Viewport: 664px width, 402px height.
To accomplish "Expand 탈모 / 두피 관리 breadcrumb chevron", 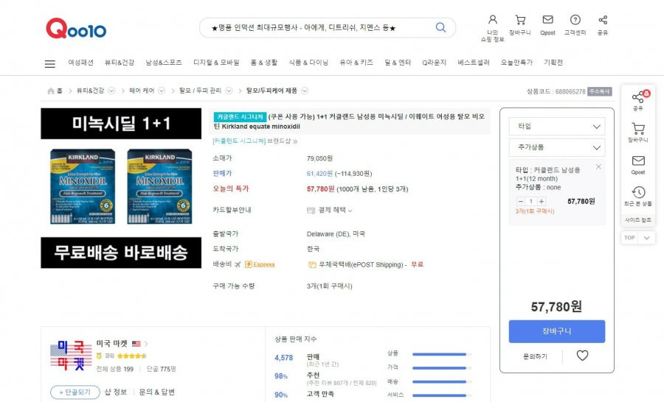I will click(x=229, y=91).
